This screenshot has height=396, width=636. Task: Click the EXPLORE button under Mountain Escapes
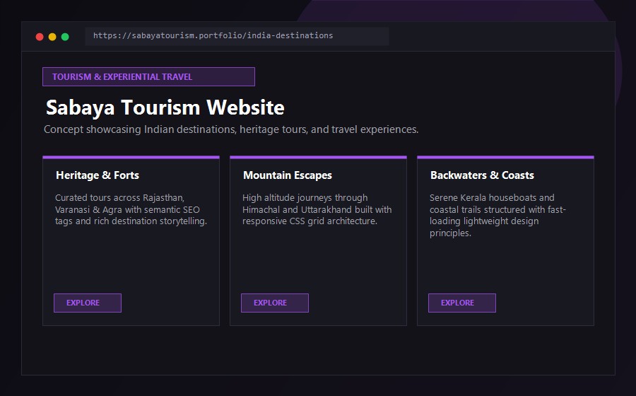275,303
